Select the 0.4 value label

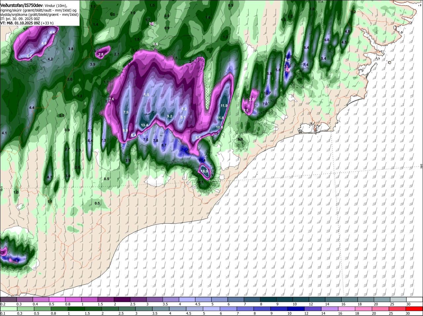(x=156, y=44)
